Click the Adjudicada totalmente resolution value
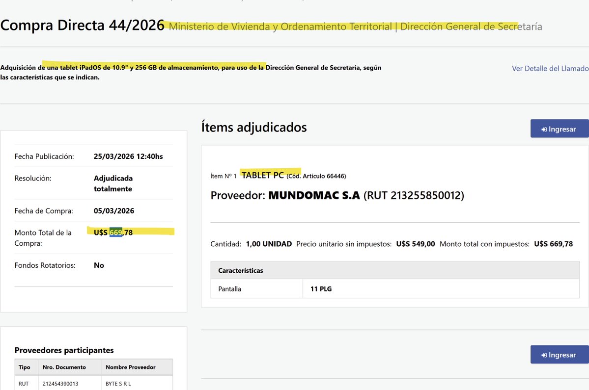The height and width of the screenshot is (390, 589). coord(113,183)
